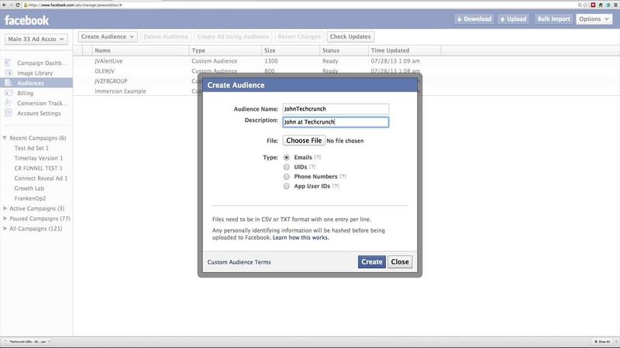Click the help [?] next to Phone Numbers
Viewport: 620px width, 348px height.
pyautogui.click(x=343, y=176)
